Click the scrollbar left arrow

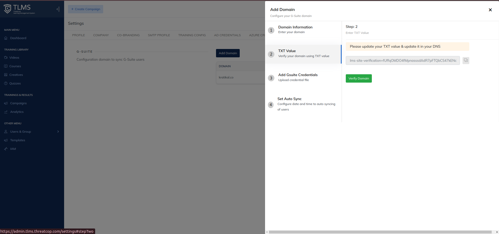[267, 232]
